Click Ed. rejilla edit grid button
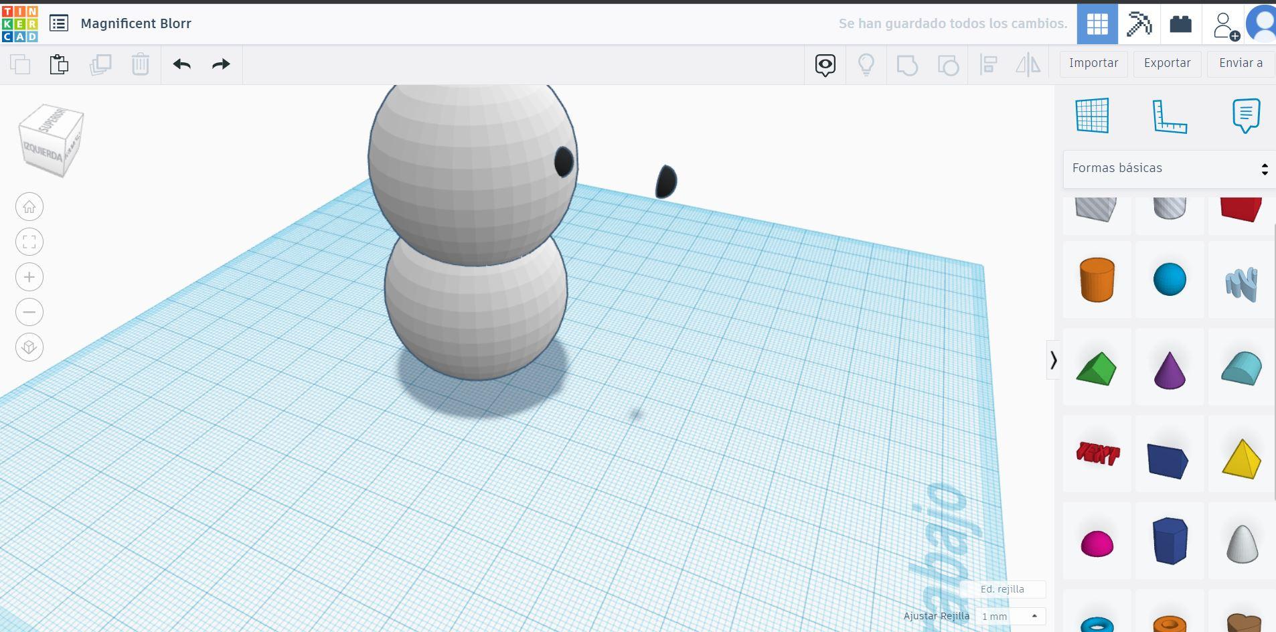The height and width of the screenshot is (632, 1276). 1002,589
